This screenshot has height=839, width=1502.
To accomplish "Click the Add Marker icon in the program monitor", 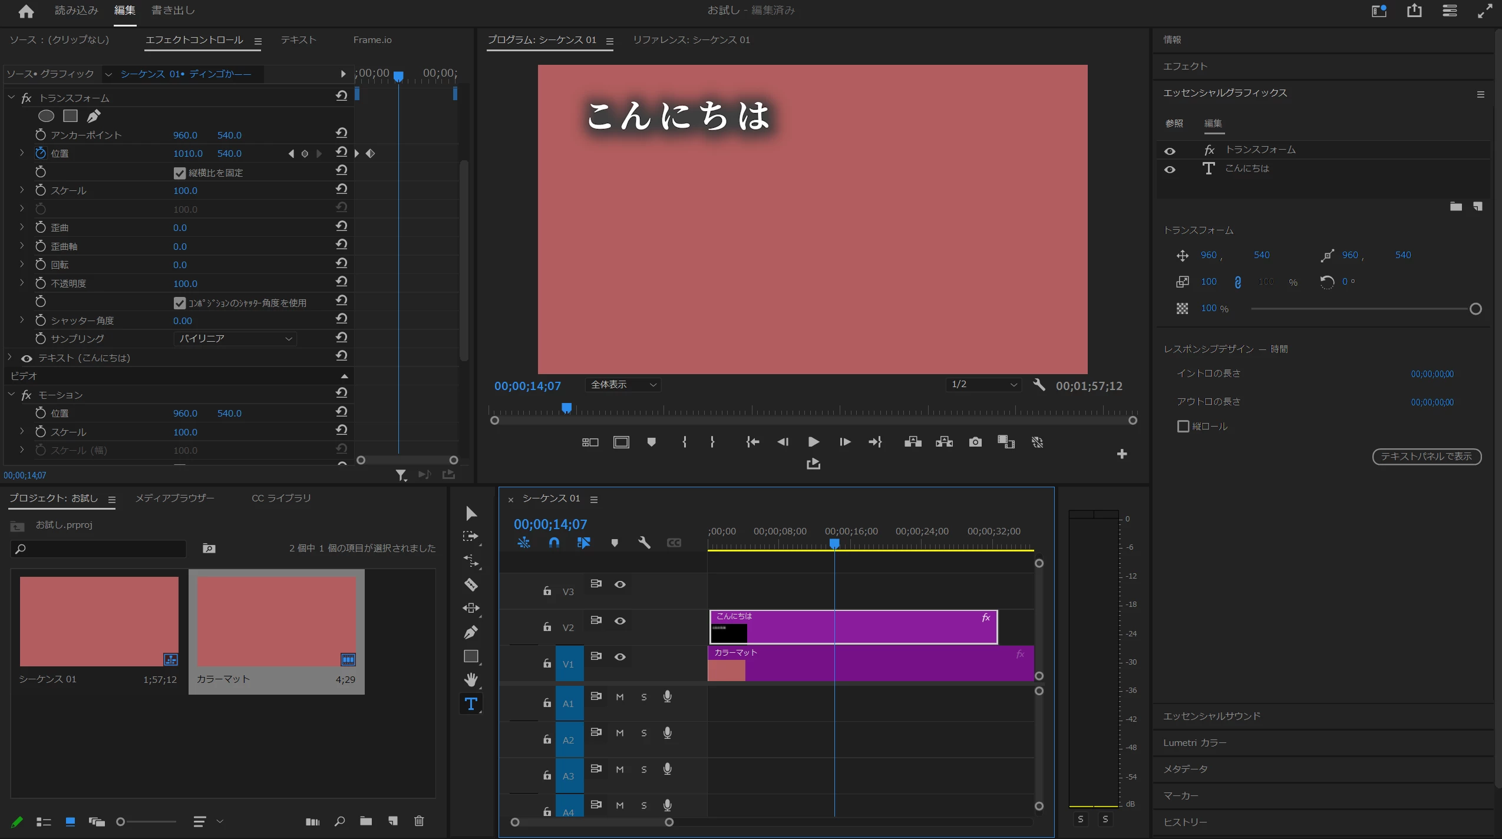I will (651, 442).
